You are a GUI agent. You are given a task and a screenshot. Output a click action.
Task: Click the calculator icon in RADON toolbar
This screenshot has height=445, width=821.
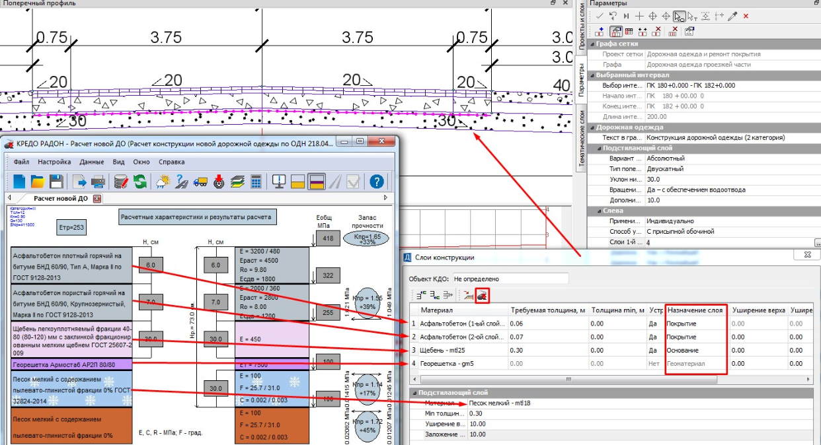tap(256, 181)
